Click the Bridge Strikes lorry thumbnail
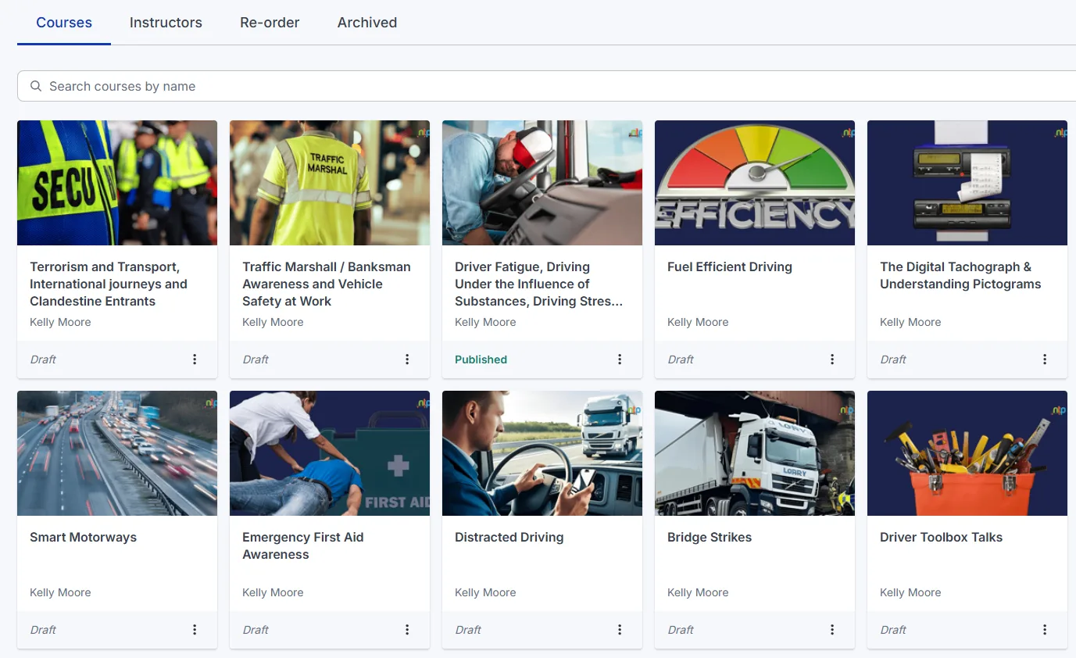Screen dimensions: 1076x658 pos(754,453)
